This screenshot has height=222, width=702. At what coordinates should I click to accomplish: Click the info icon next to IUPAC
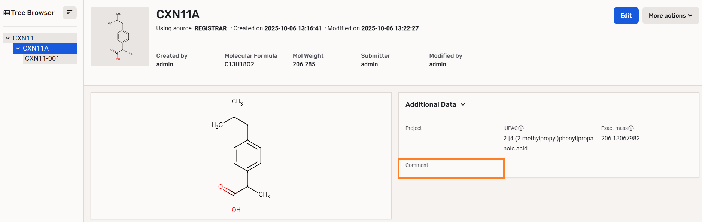click(x=521, y=128)
